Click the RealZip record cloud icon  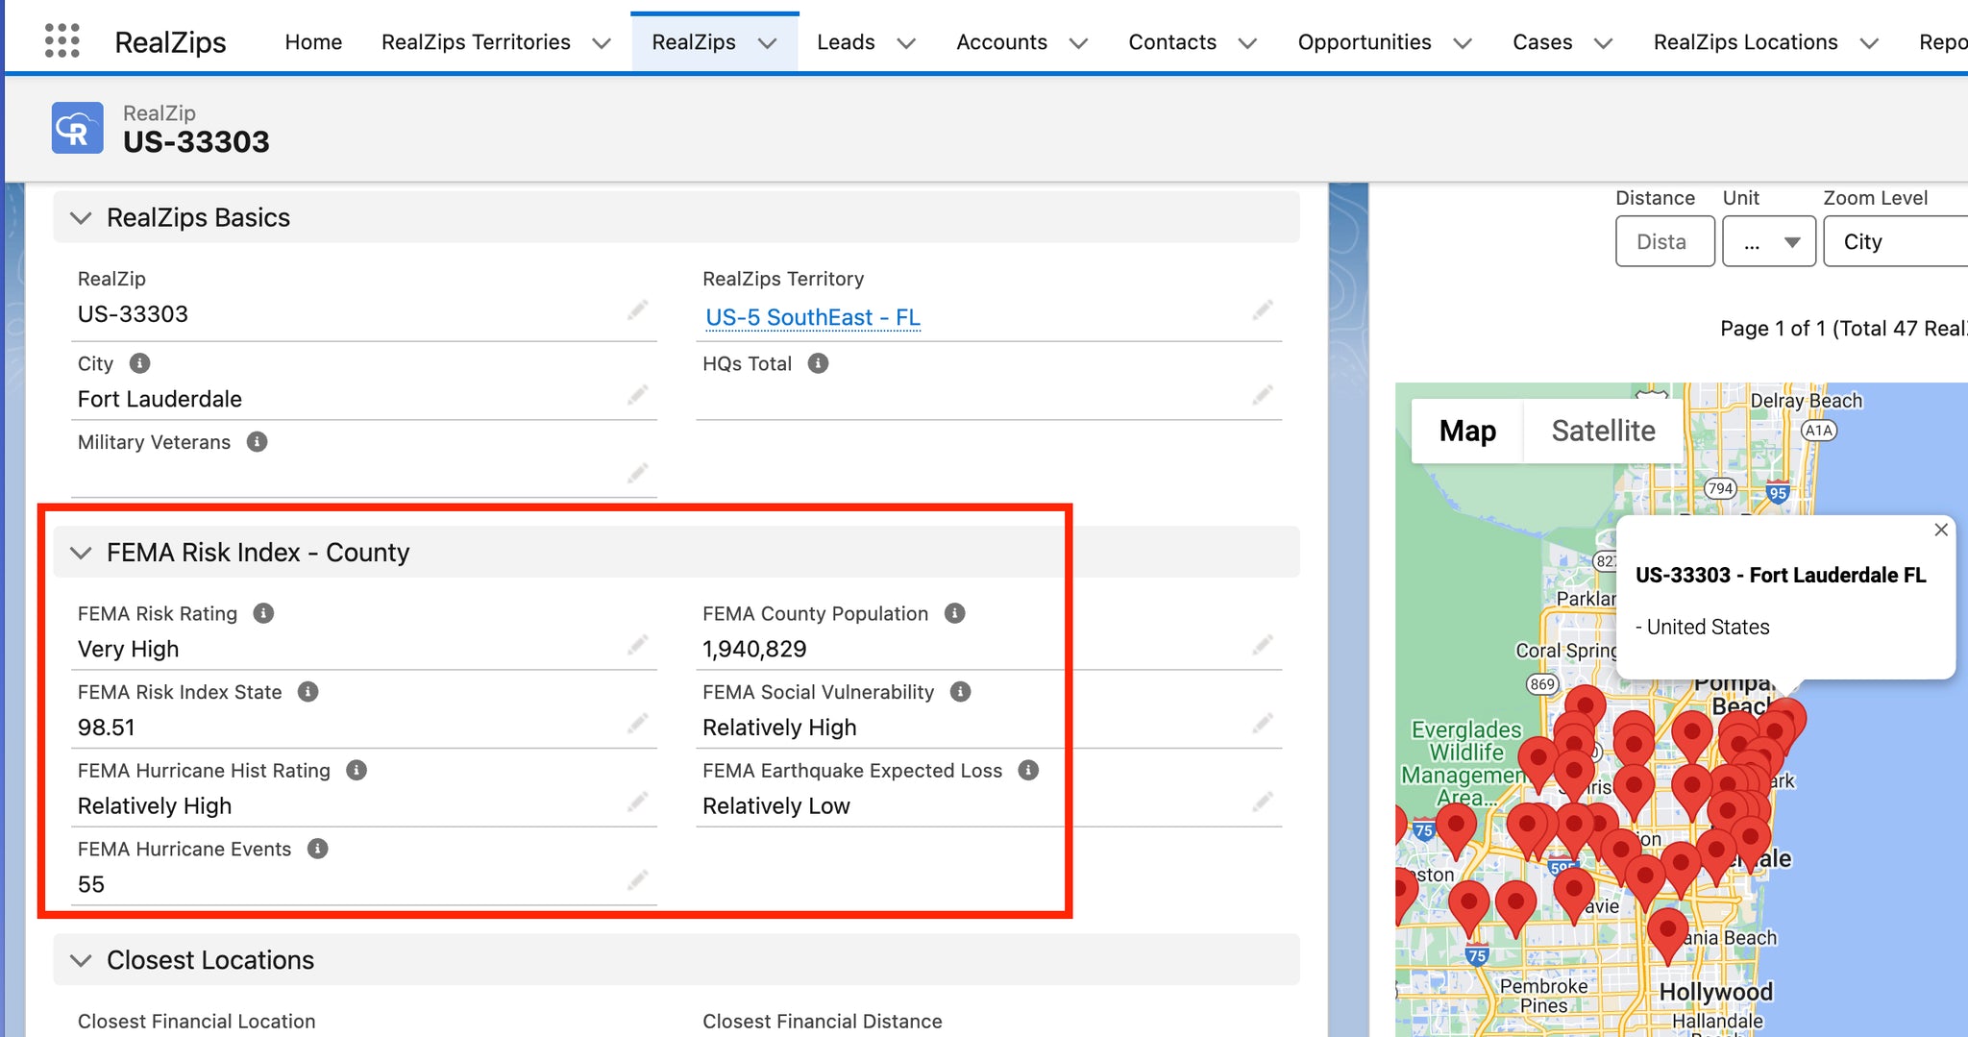78,128
